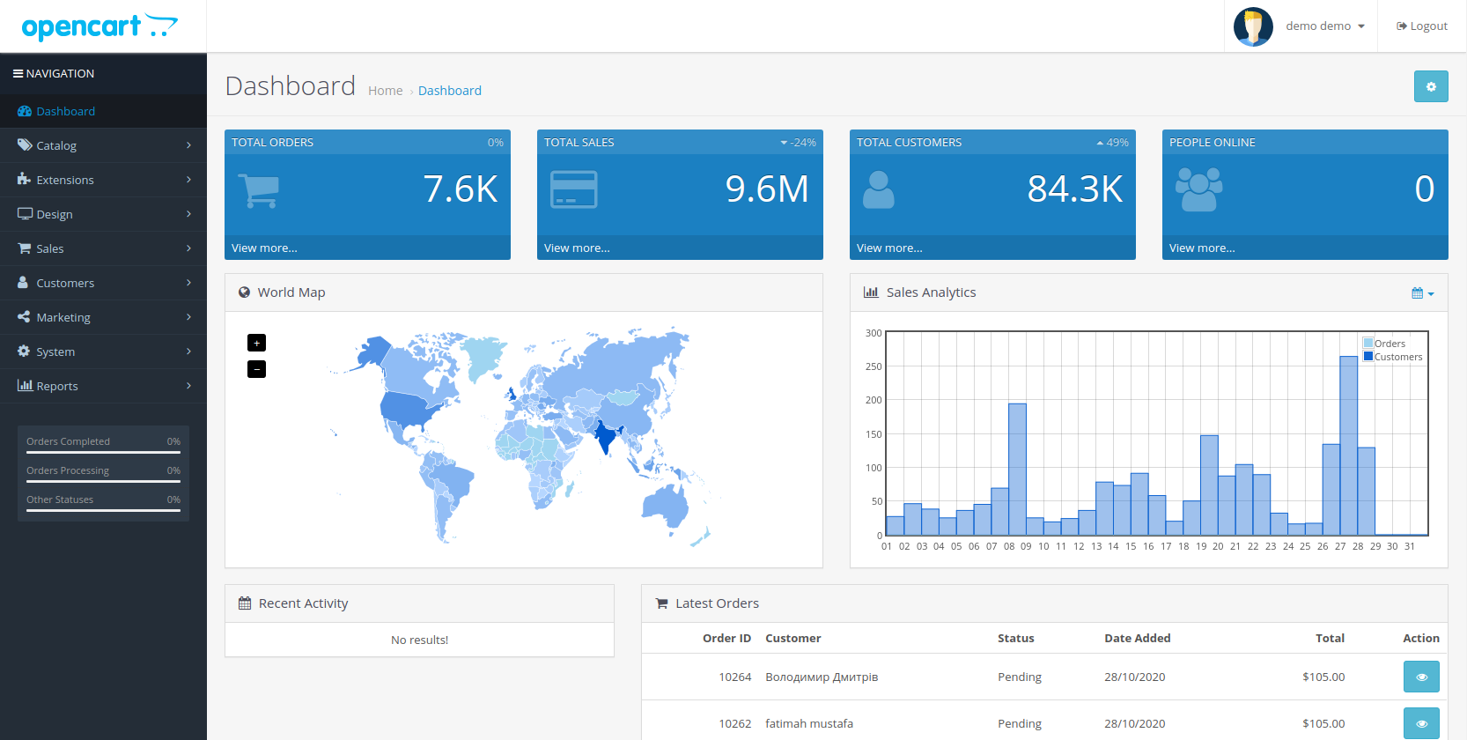Screen dimensions: 1467x740
Task: View order 10264 with eye icon
Action: [1420, 677]
